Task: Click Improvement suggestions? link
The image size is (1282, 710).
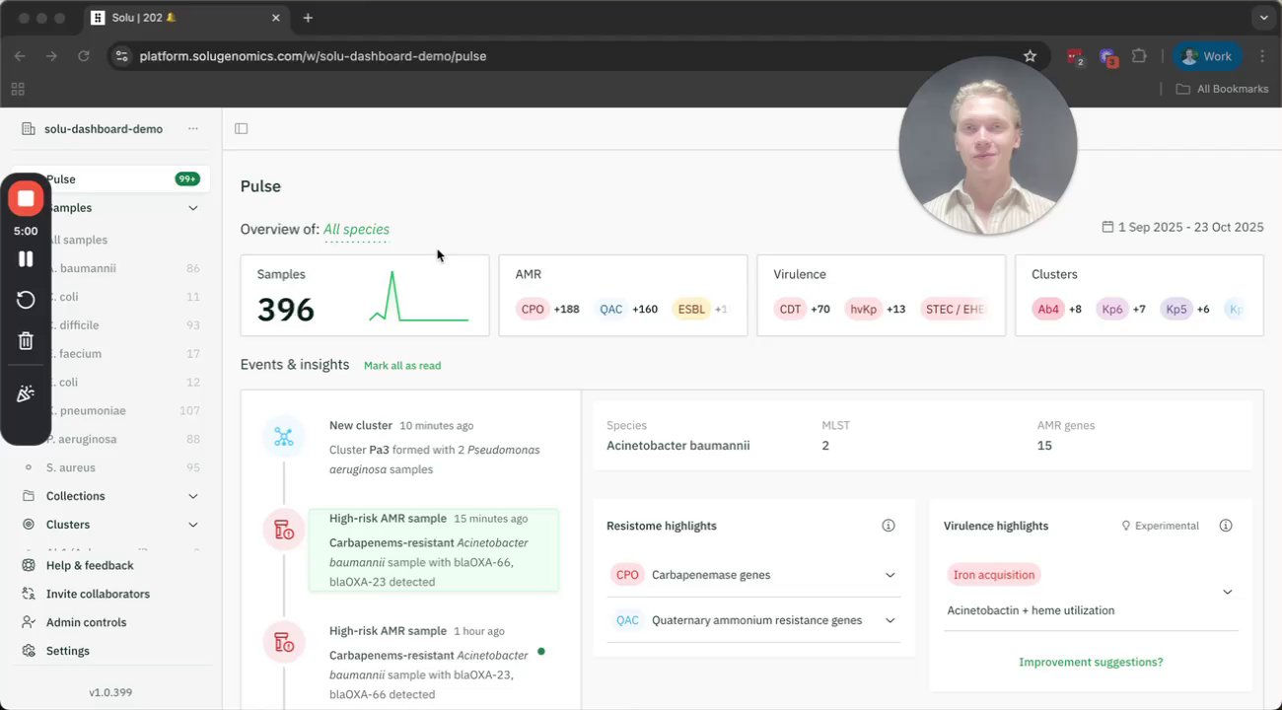Action: (x=1091, y=662)
